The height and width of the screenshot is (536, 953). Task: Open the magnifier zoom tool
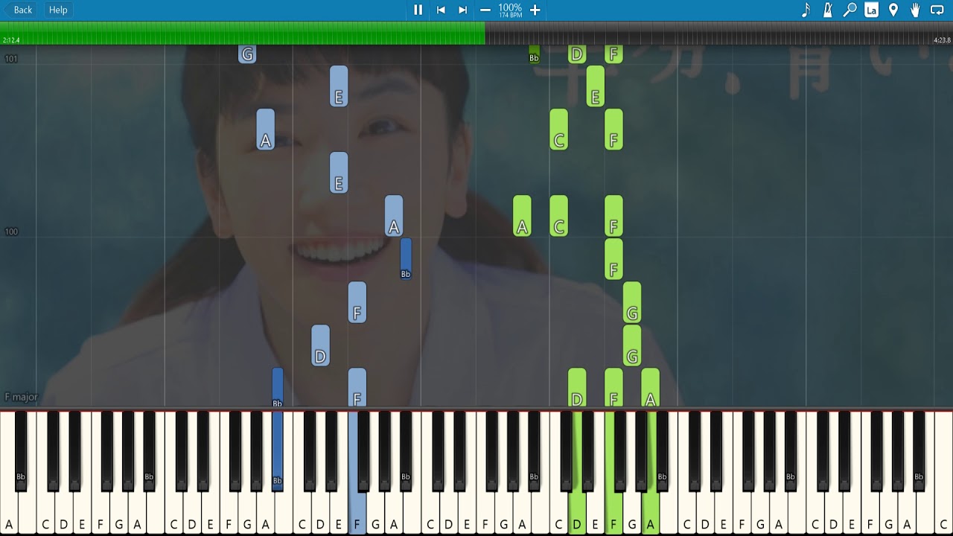850,10
